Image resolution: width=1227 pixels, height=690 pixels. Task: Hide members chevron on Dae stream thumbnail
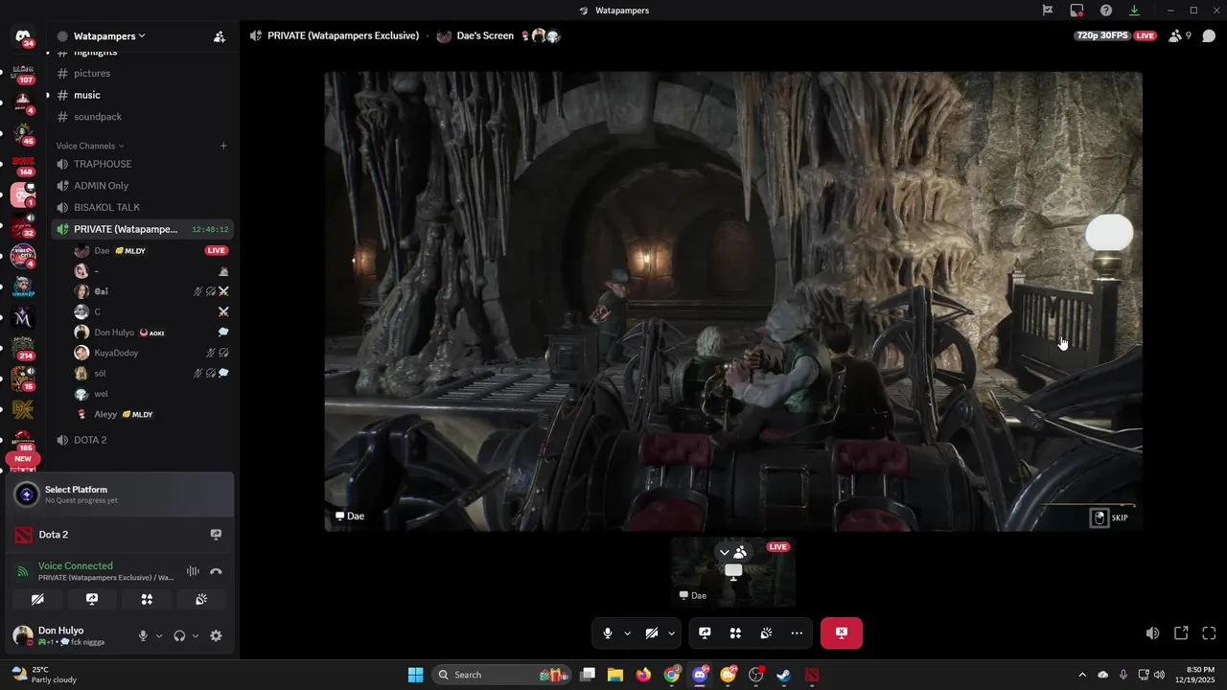(x=725, y=553)
